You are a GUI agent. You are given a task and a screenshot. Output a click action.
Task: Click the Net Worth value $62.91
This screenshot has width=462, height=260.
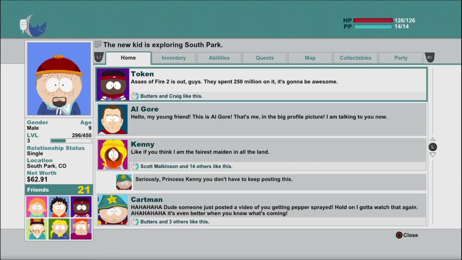coord(37,179)
